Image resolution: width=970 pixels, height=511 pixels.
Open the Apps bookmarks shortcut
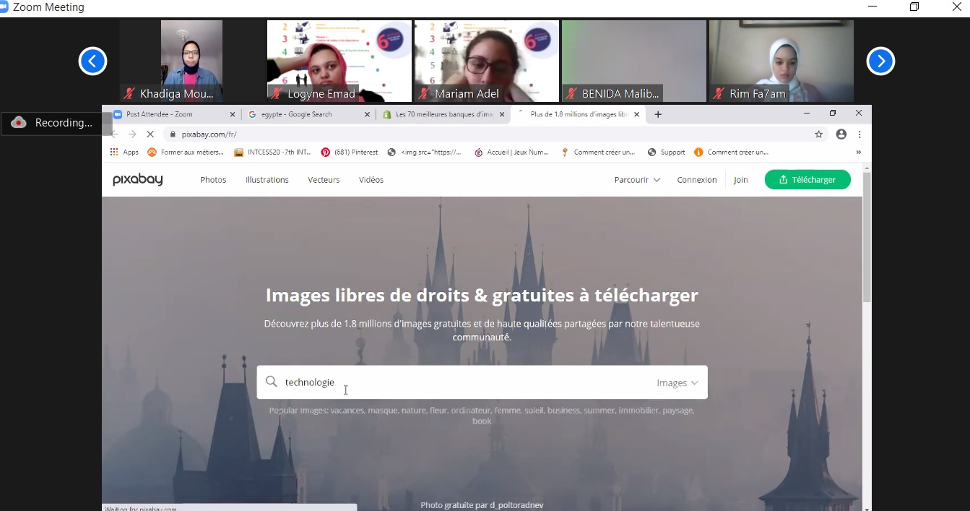coord(124,153)
